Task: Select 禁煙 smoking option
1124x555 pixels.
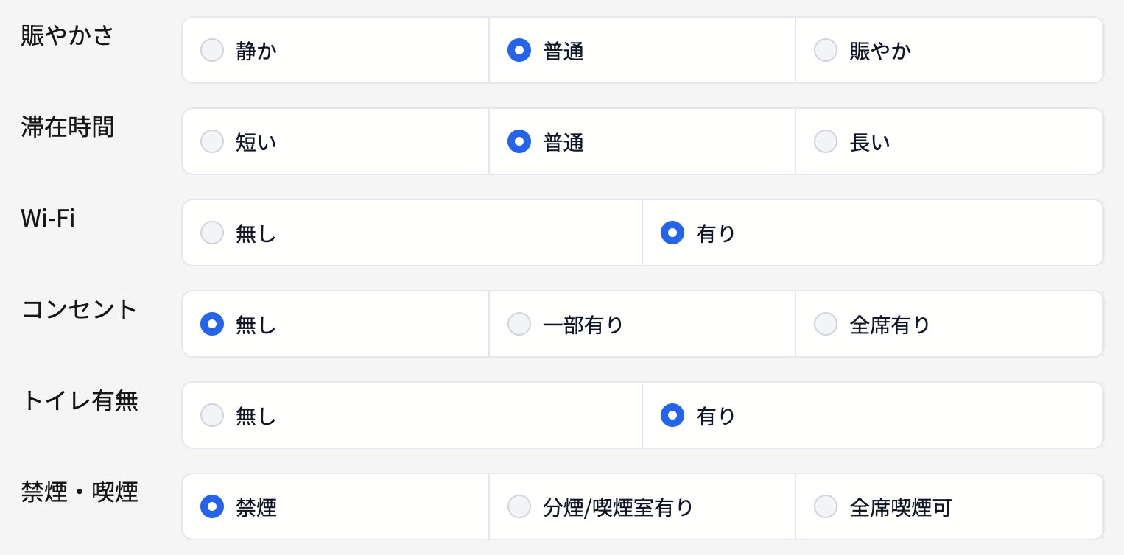Action: pos(212,506)
